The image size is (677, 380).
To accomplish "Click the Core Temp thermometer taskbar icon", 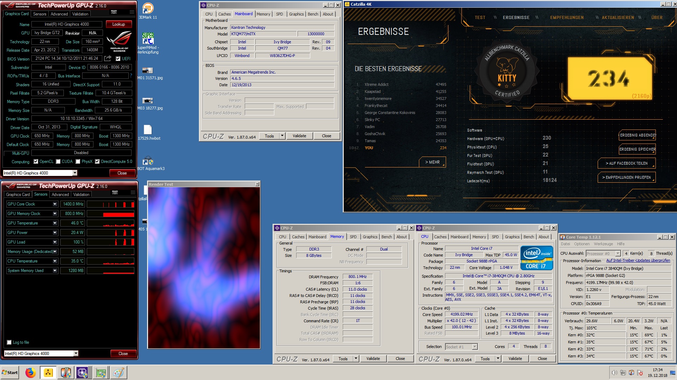I will (66, 373).
